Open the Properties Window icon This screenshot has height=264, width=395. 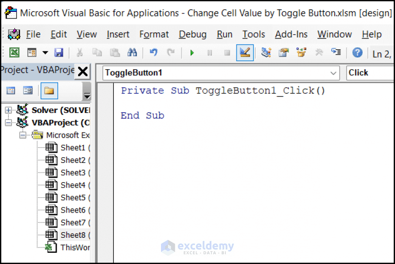(284, 52)
